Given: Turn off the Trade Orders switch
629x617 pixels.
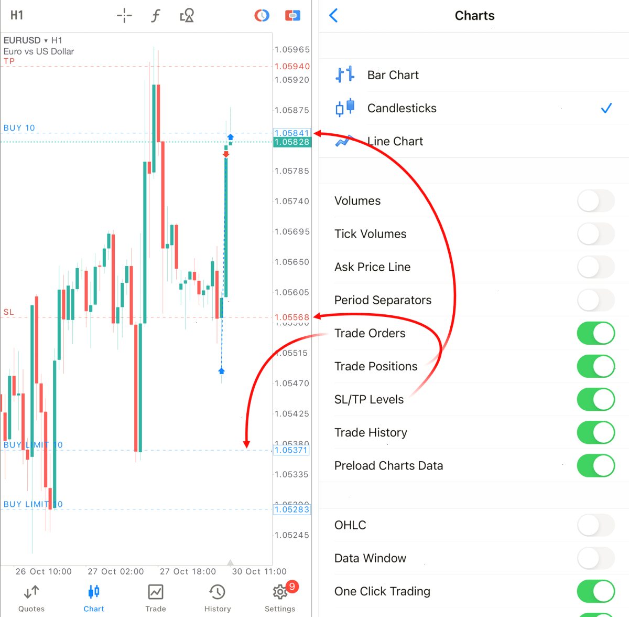Looking at the screenshot, I should tap(595, 333).
